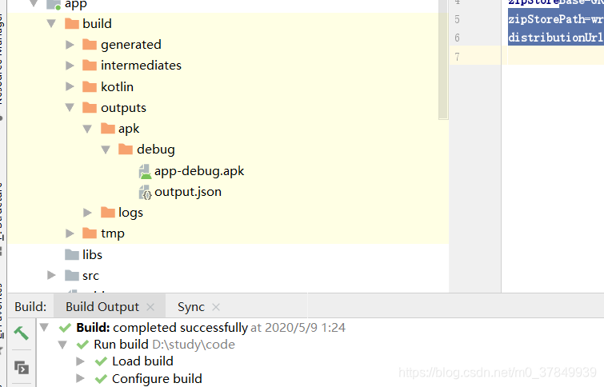Click the libs folder icon

click(72, 254)
